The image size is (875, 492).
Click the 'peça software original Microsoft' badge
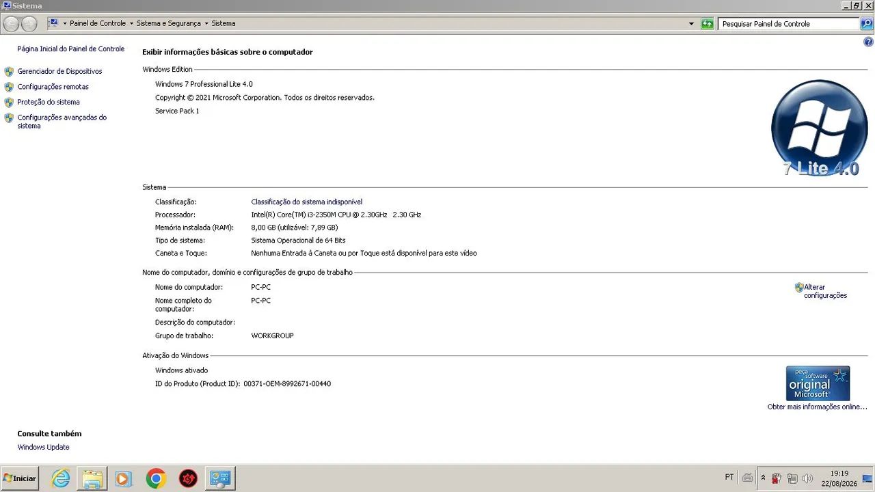click(818, 383)
